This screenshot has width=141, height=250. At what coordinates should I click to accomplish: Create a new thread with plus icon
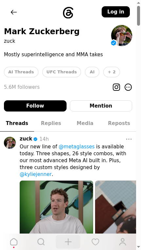(68, 242)
